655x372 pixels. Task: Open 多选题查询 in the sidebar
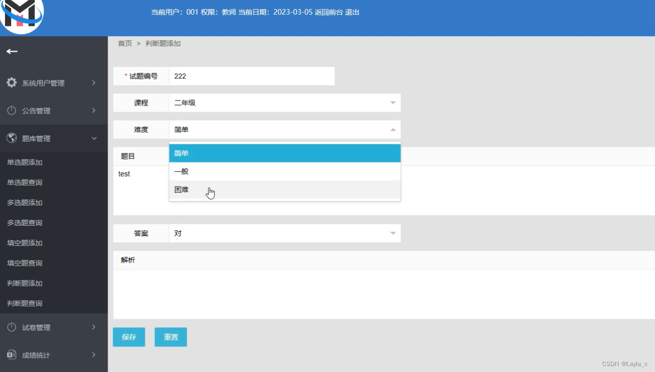(x=25, y=223)
